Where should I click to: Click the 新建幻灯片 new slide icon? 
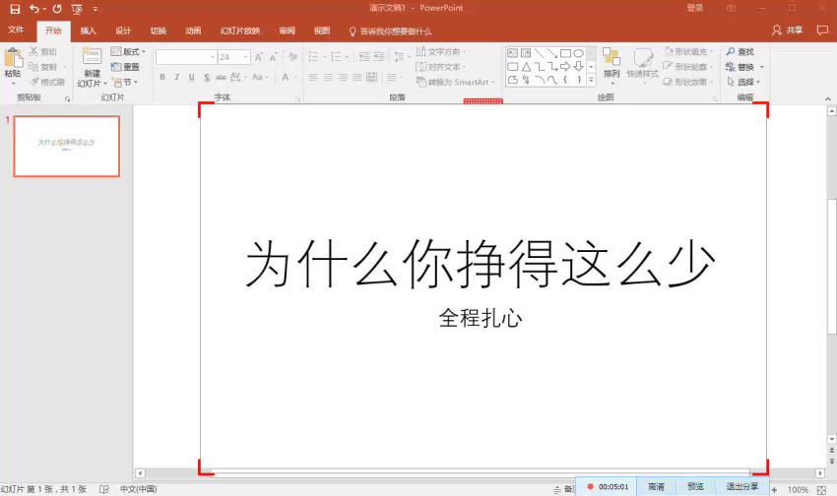click(x=92, y=57)
